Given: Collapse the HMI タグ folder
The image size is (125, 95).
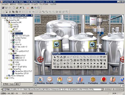Looking at the screenshot, I should click(x=9, y=27).
